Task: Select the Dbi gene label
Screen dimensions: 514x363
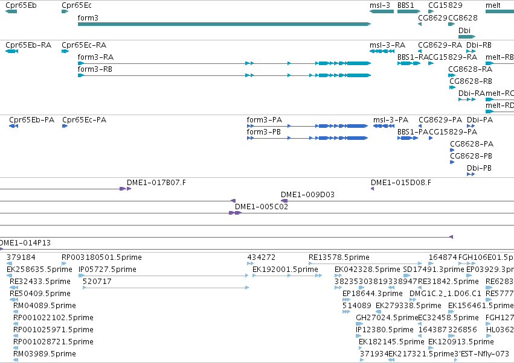Action: pyautogui.click(x=464, y=30)
